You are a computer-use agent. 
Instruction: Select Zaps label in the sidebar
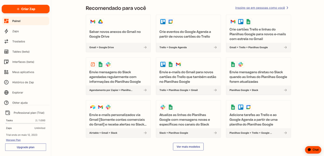coord(15,31)
